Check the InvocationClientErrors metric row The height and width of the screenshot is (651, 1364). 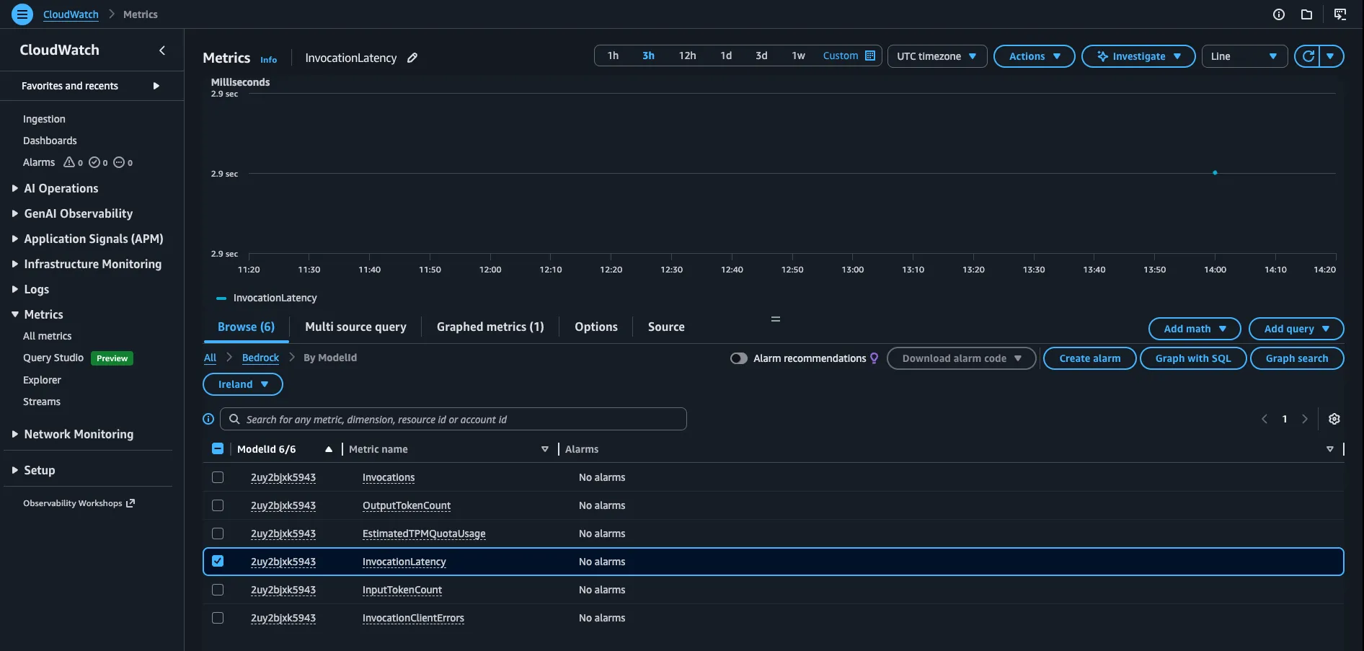tap(218, 618)
